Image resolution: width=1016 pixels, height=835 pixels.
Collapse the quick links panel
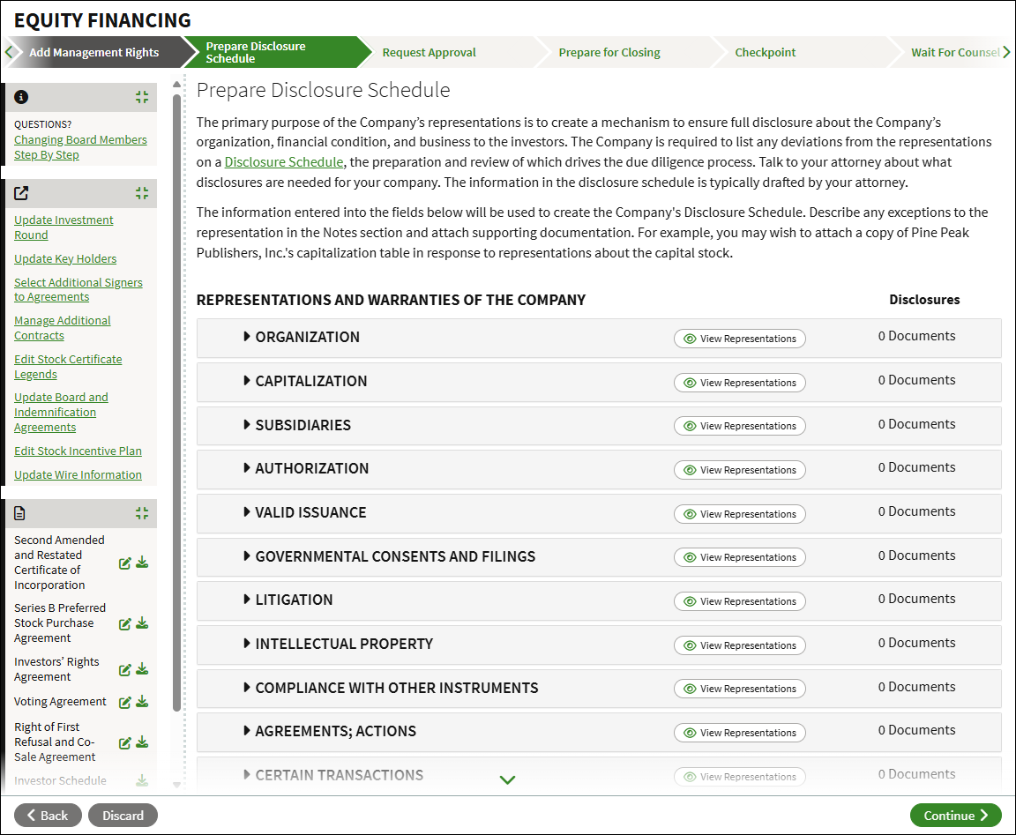click(142, 193)
